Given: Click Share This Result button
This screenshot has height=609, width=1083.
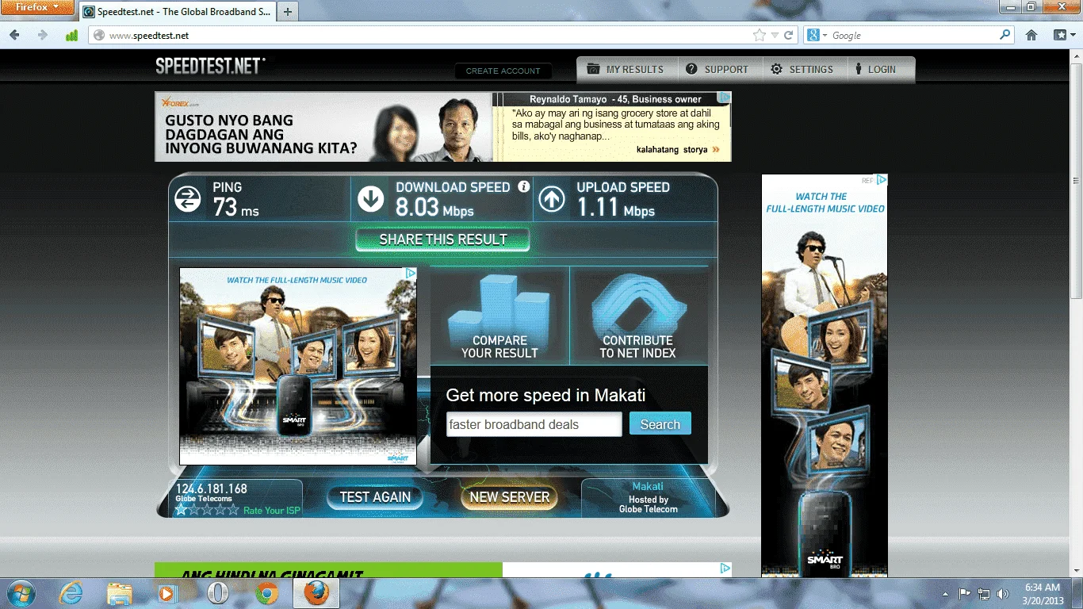Looking at the screenshot, I should [x=442, y=239].
